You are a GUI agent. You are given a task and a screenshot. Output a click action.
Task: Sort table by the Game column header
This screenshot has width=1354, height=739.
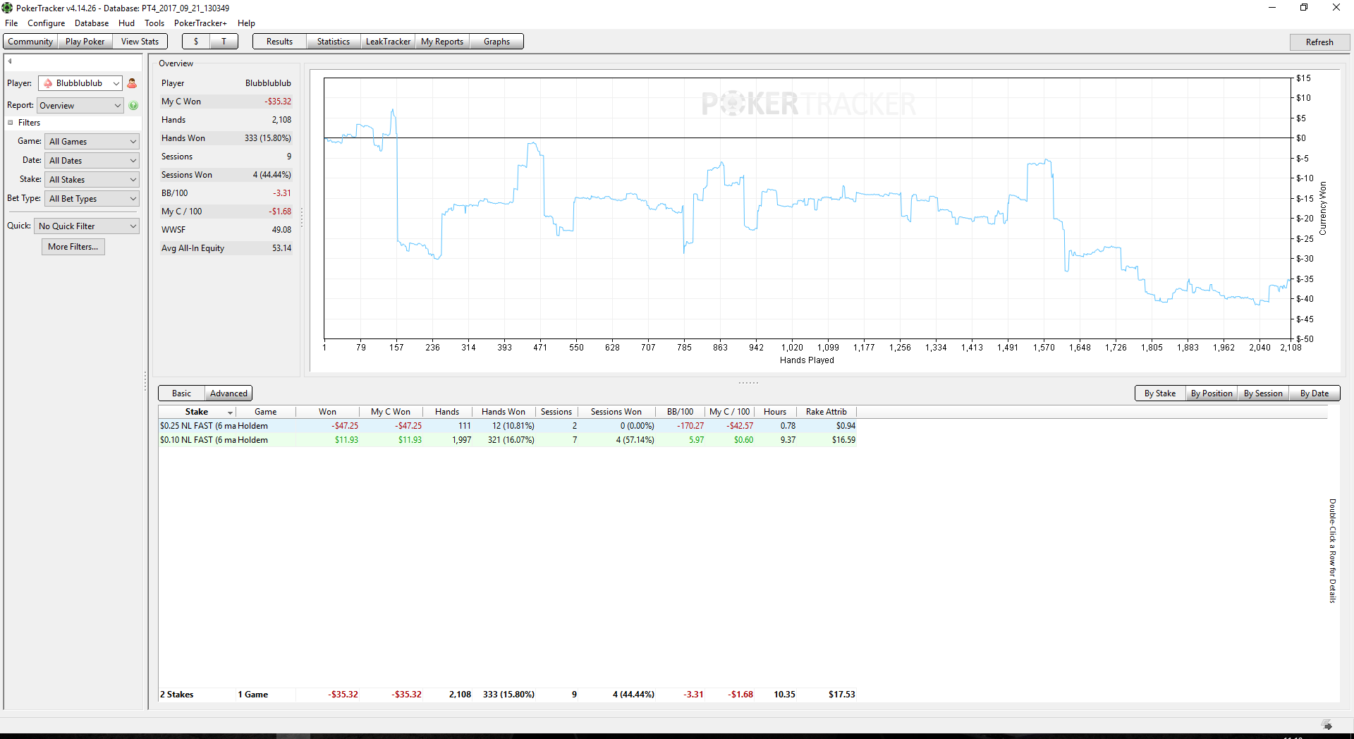coord(266,412)
